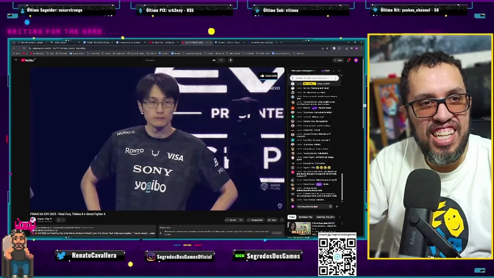Click the Clipe button under the video
The image size is (494, 278).
272,220
